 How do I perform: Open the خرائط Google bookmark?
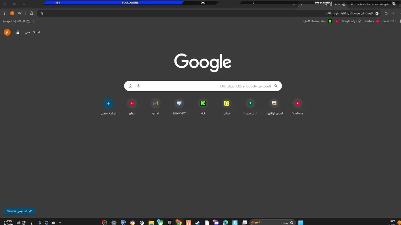click(x=351, y=21)
